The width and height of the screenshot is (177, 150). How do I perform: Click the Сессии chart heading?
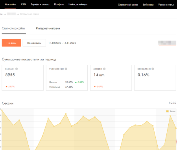7,103
